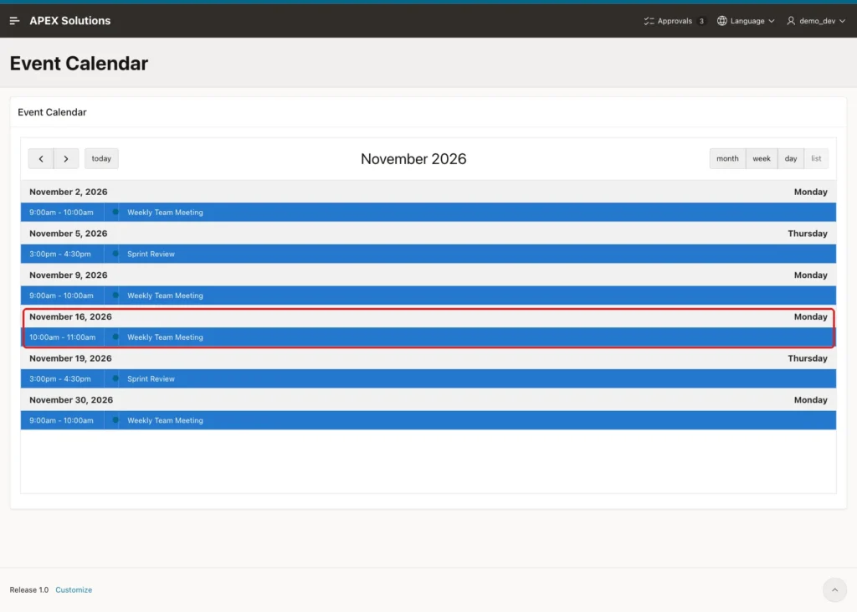This screenshot has width=857, height=612.
Task: Open the hamburger navigation menu
Action: pyautogui.click(x=15, y=21)
